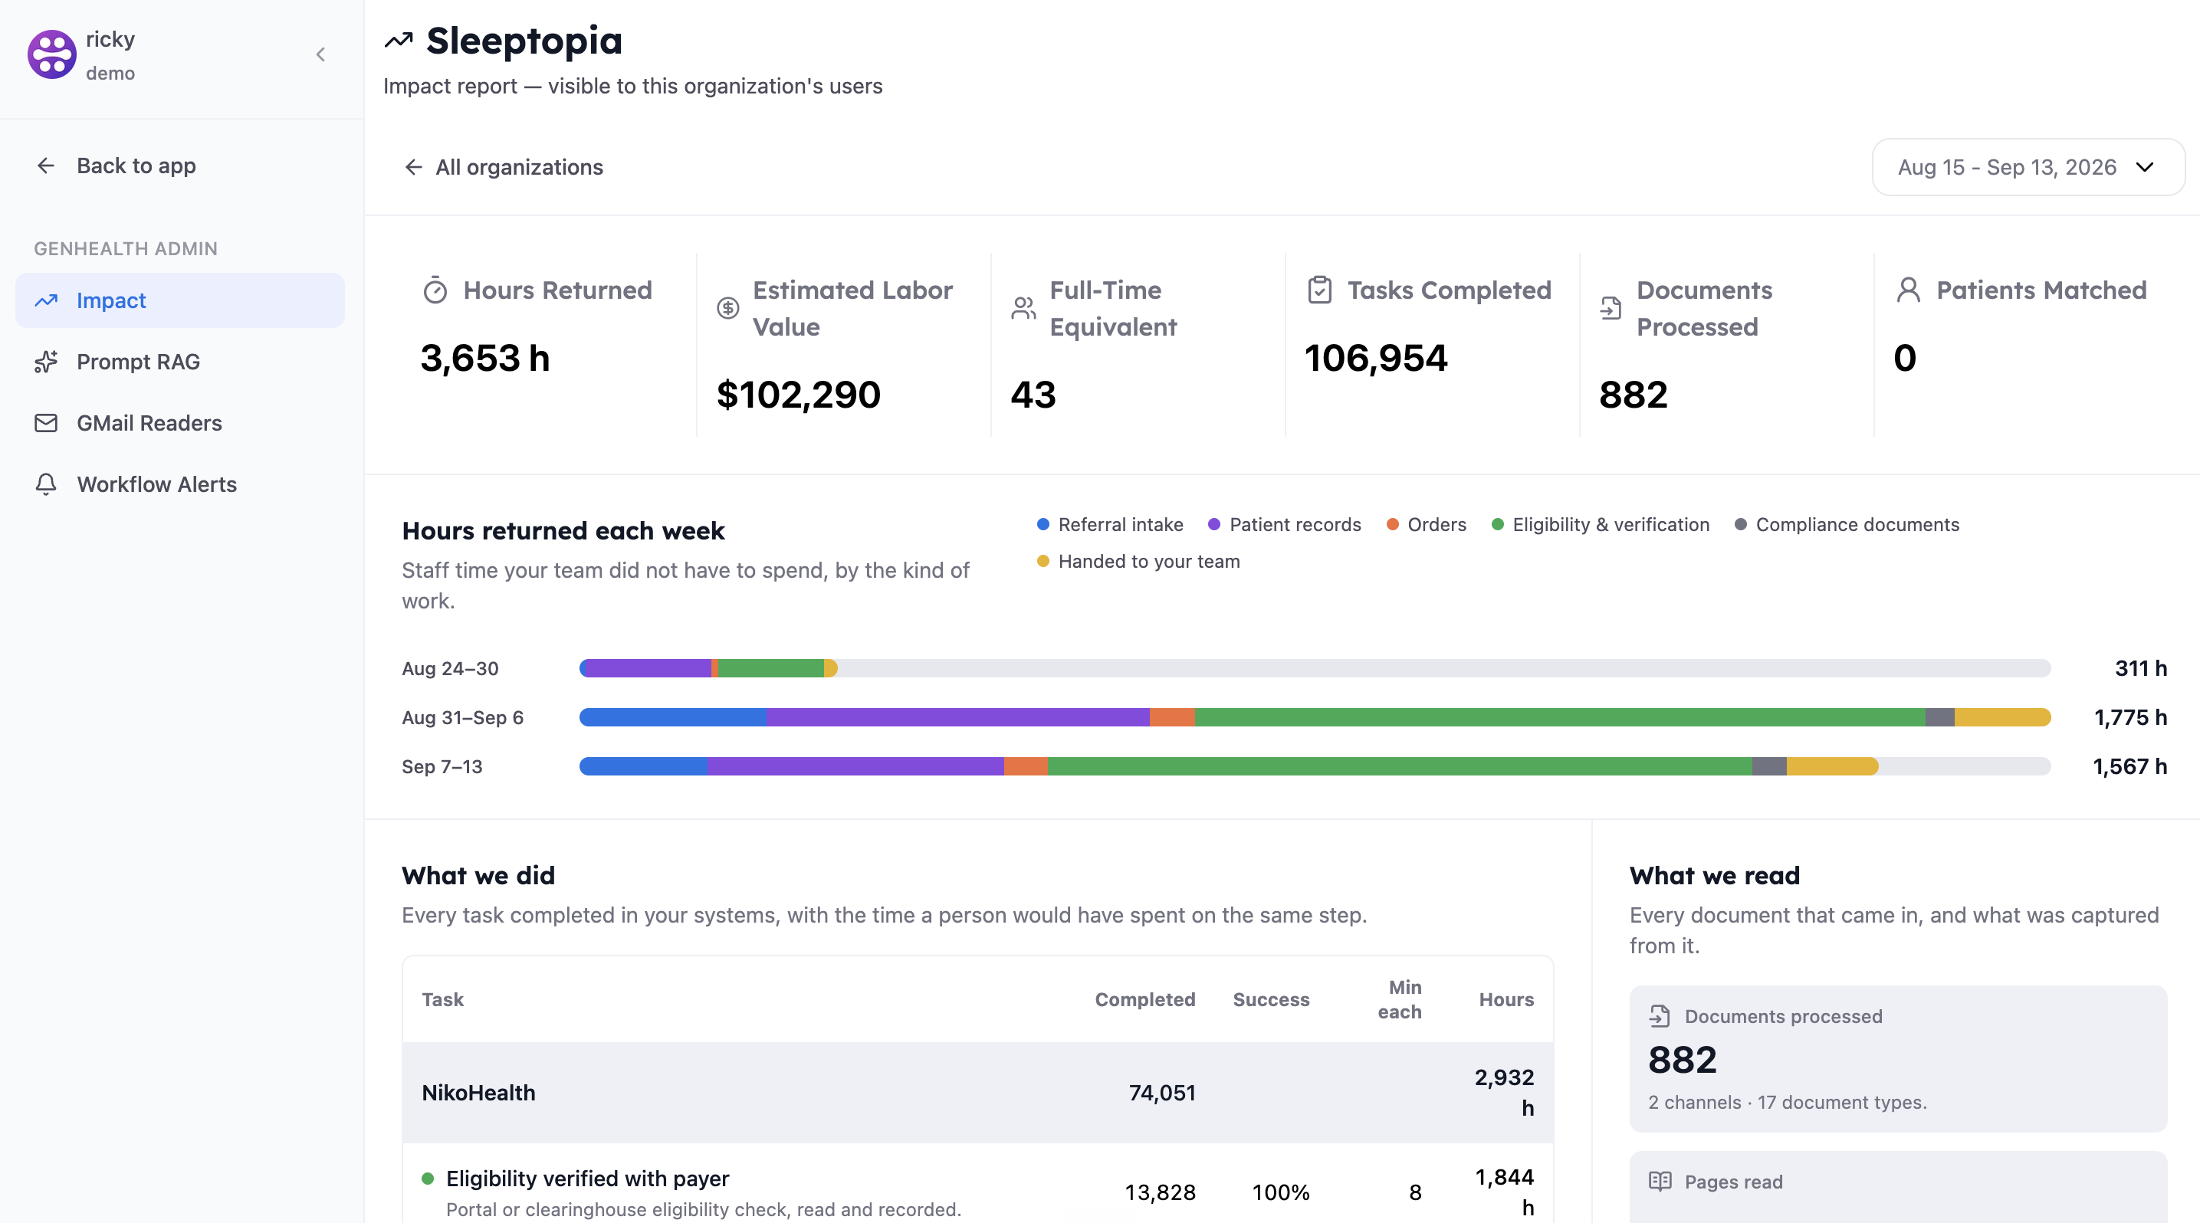Click the dollar icon by Estimated Labor Value
The width and height of the screenshot is (2200, 1223).
point(727,308)
